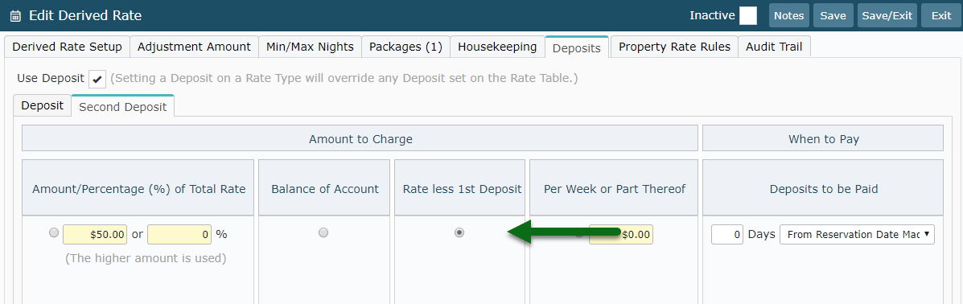
Task: Click the $50.00 amount field
Action: 95,234
